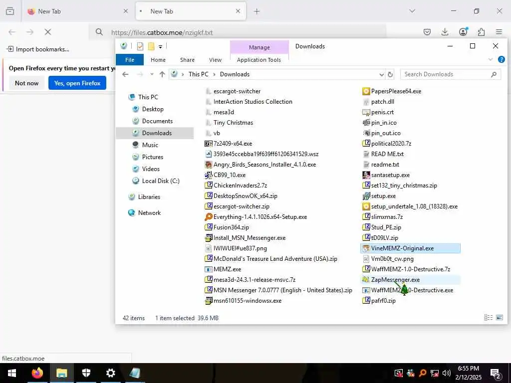Expand the Explorer ribbon chevron

[x=491, y=59]
